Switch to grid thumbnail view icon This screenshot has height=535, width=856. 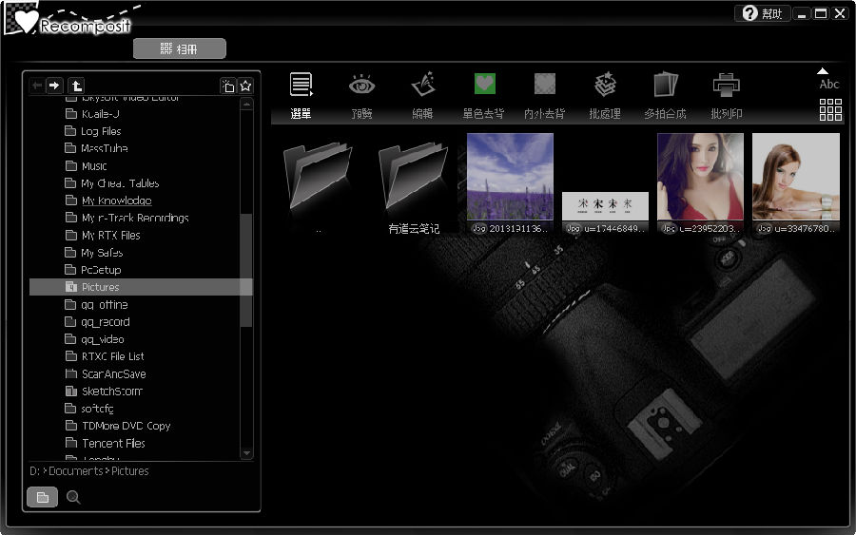[830, 109]
